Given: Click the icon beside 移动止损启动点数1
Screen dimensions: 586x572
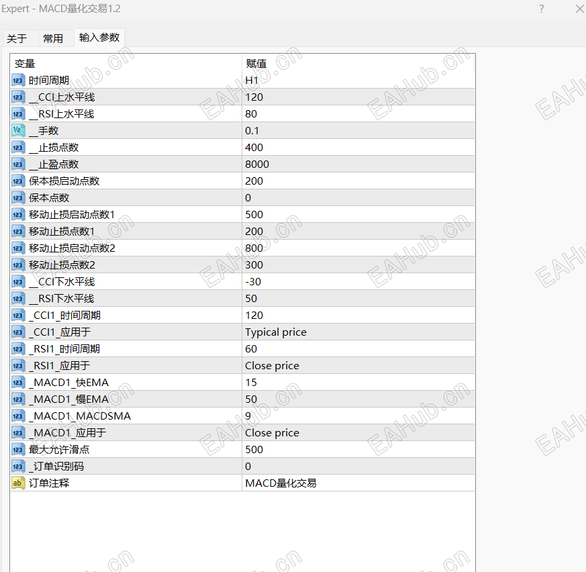Looking at the screenshot, I should [x=18, y=215].
